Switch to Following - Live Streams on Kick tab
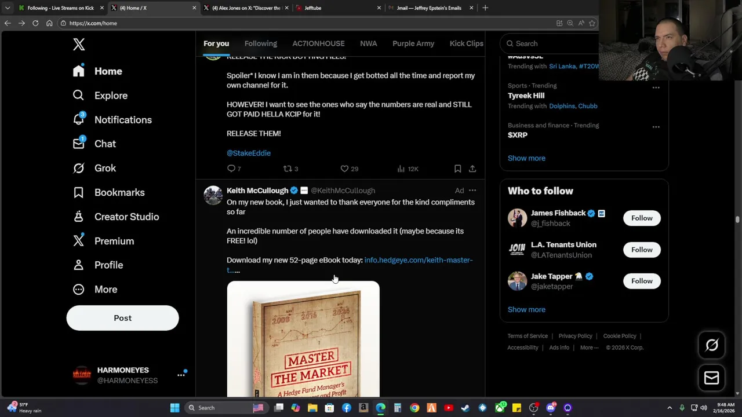This screenshot has height=417, width=742. pos(61,8)
